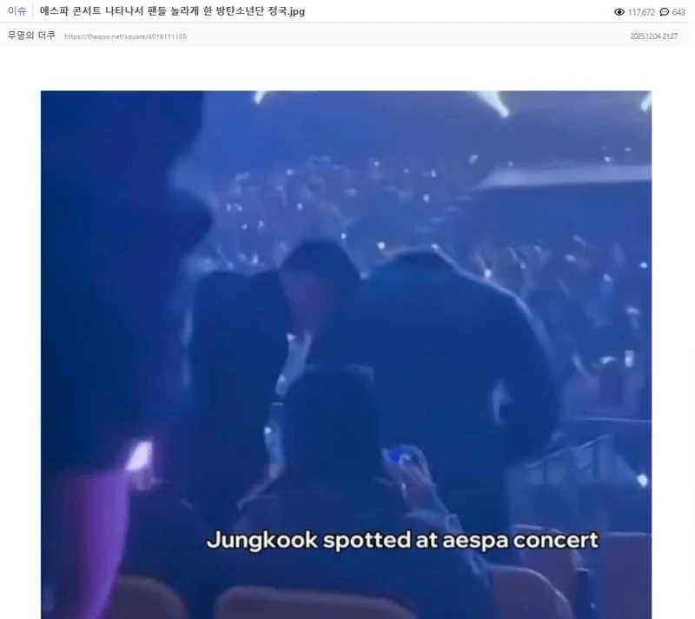Click the 2025.12.04 21:27 timestamp

pos(654,37)
